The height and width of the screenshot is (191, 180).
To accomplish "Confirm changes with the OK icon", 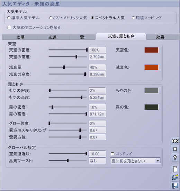I will point(175,141).
